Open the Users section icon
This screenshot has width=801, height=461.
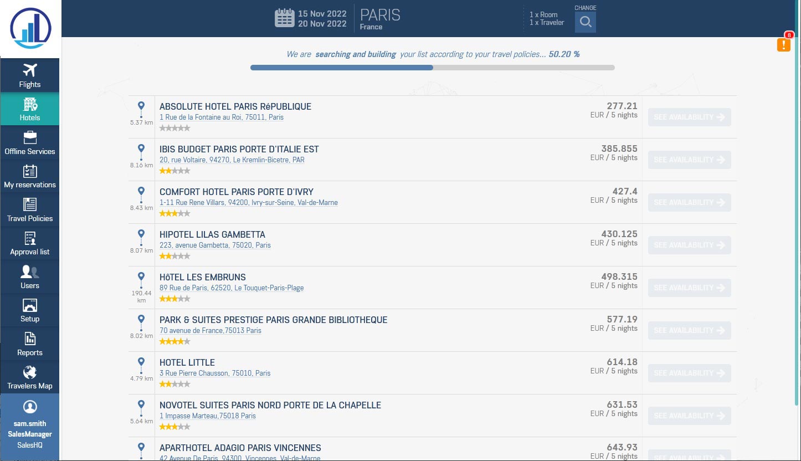click(x=29, y=272)
